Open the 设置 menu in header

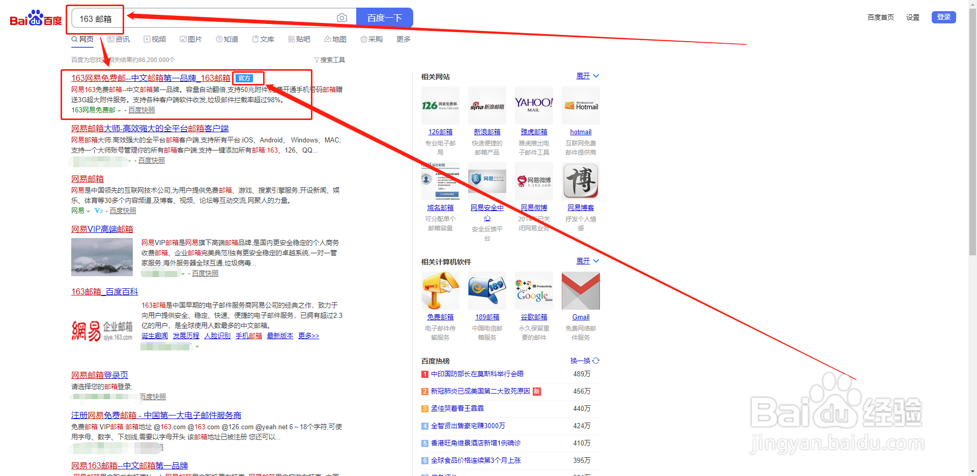[913, 17]
